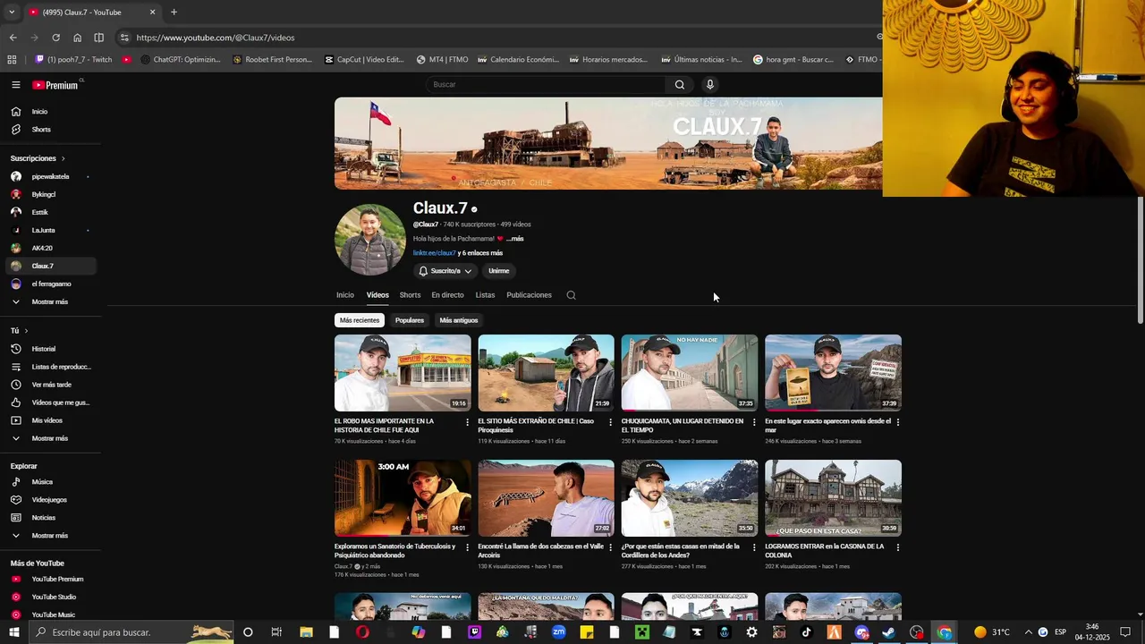Switch to the Listas tab
The height and width of the screenshot is (644, 1145).
click(485, 295)
